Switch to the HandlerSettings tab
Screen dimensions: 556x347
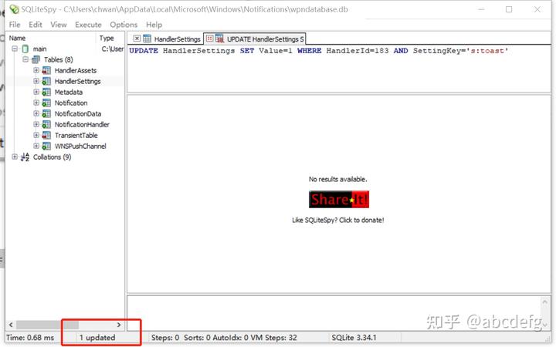click(177, 39)
